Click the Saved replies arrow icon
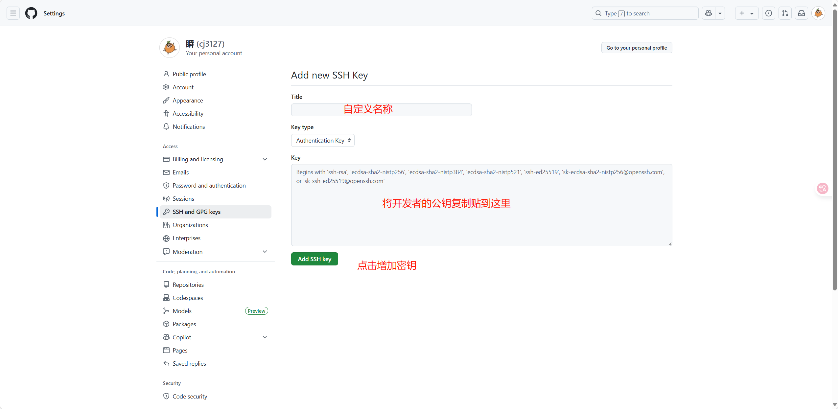Viewport: 838px width, 409px height. point(166,363)
